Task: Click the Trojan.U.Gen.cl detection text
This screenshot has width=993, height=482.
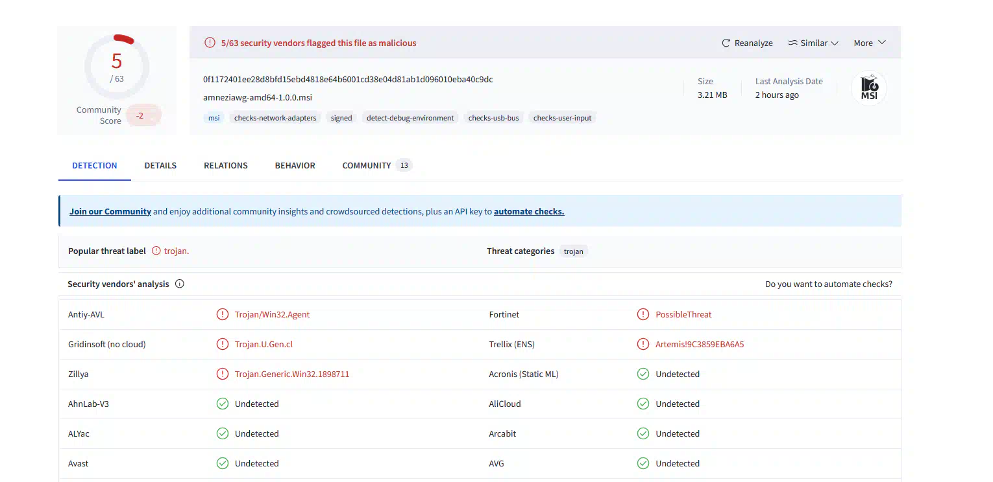Action: 264,344
